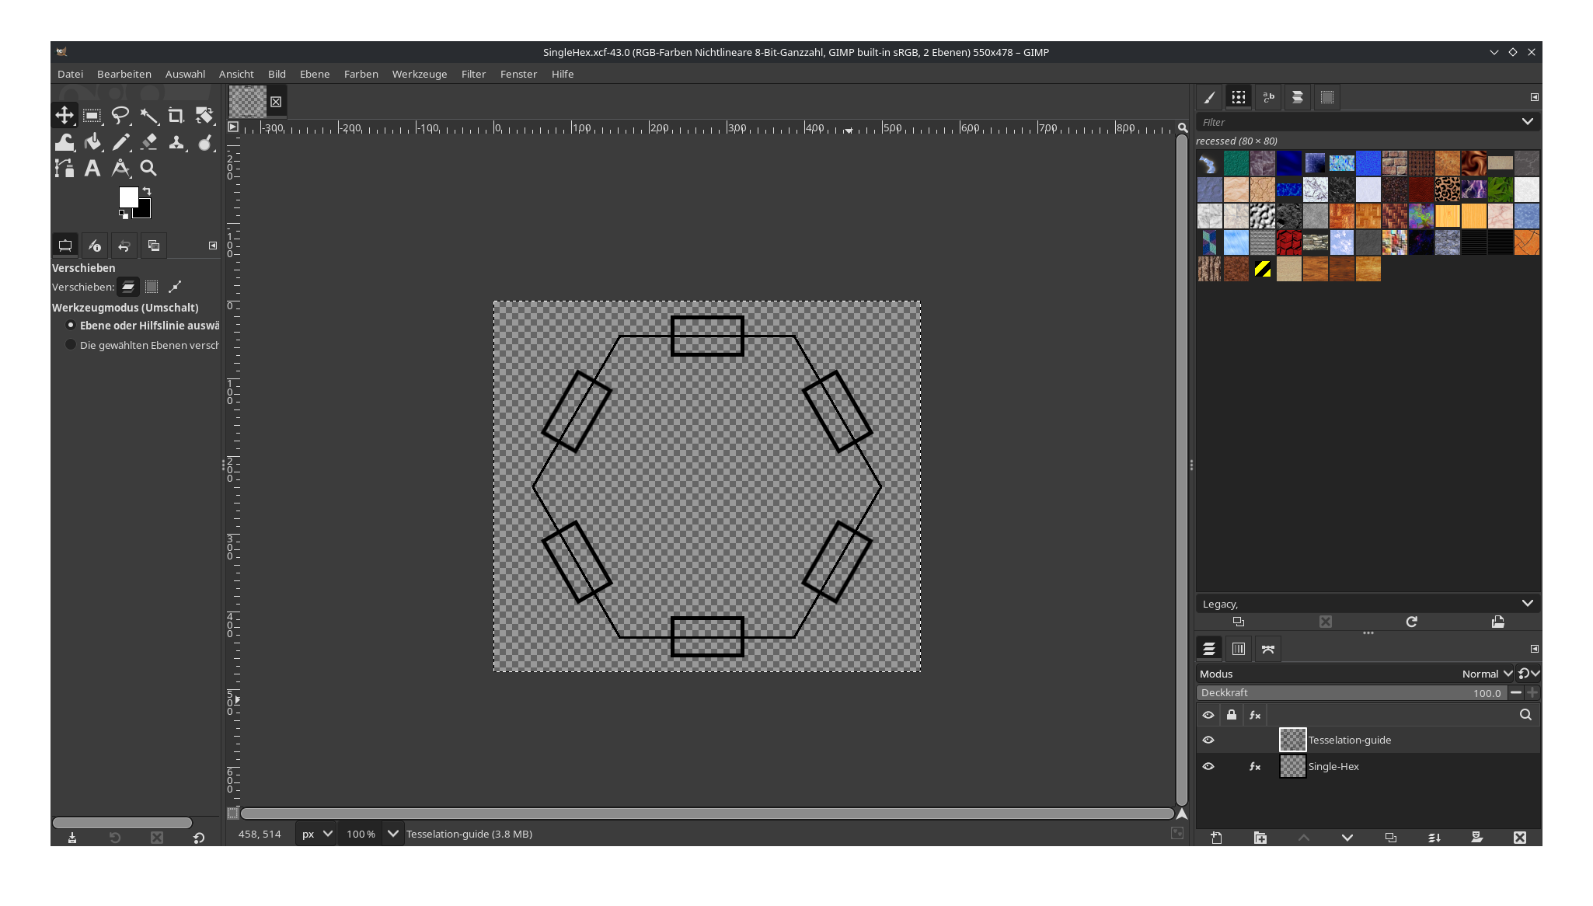Refresh the pattern list
The image size is (1593, 906).
point(1412,622)
